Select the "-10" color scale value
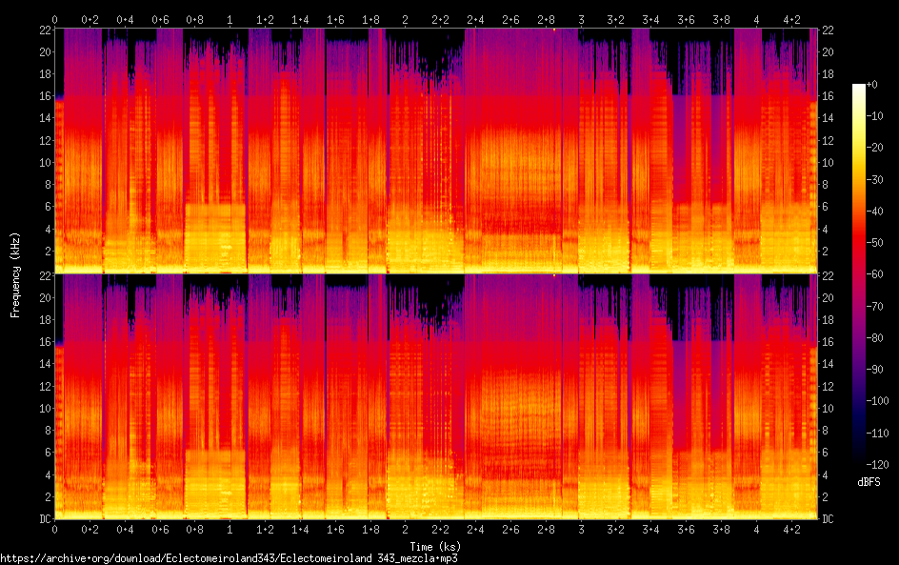 [x=875, y=116]
